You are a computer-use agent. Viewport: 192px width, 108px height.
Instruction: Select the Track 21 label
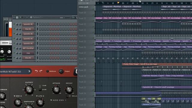(82, 76)
